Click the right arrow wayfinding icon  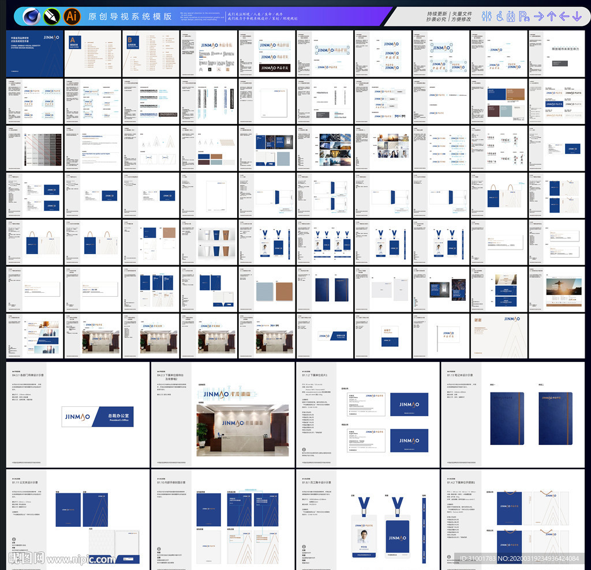[x=539, y=16]
